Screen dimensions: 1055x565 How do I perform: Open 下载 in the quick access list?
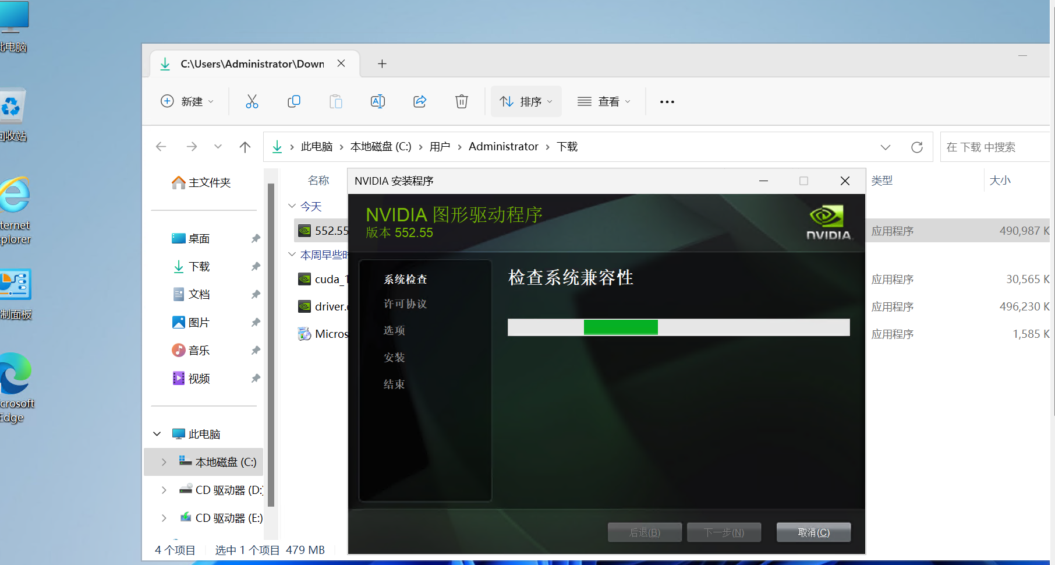coord(191,267)
